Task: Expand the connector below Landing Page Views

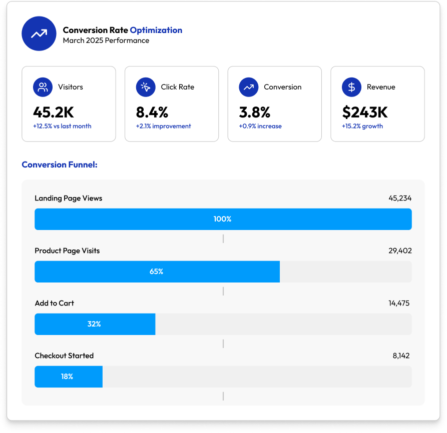Action: pyautogui.click(x=223, y=238)
